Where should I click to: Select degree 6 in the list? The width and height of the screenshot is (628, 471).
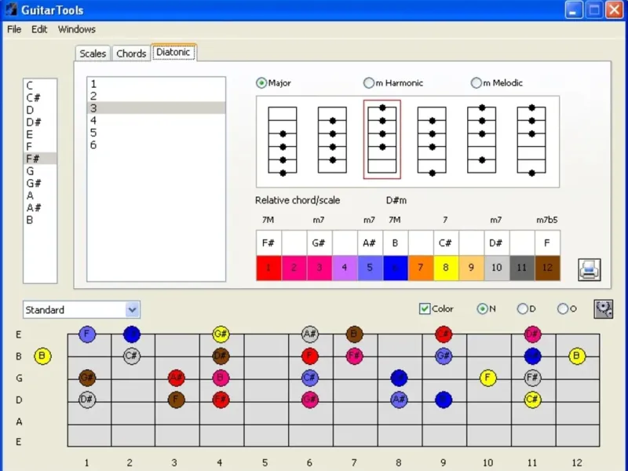pyautogui.click(x=156, y=145)
